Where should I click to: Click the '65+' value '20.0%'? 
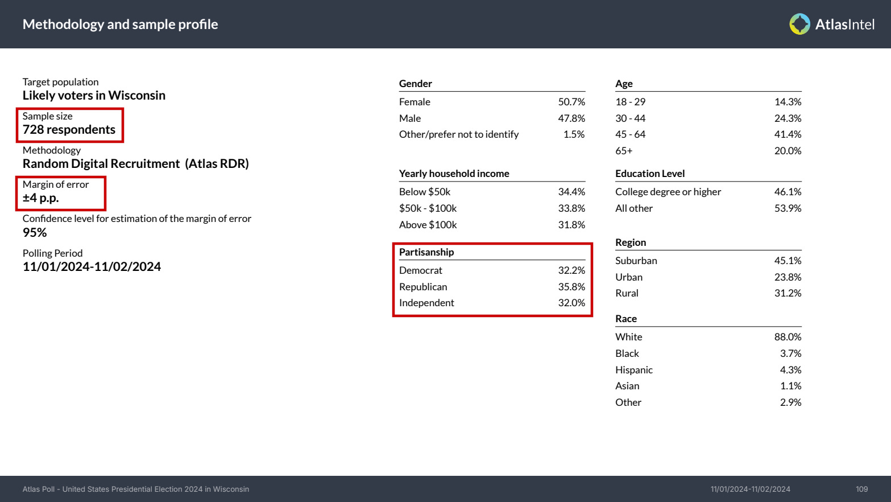pyautogui.click(x=788, y=151)
